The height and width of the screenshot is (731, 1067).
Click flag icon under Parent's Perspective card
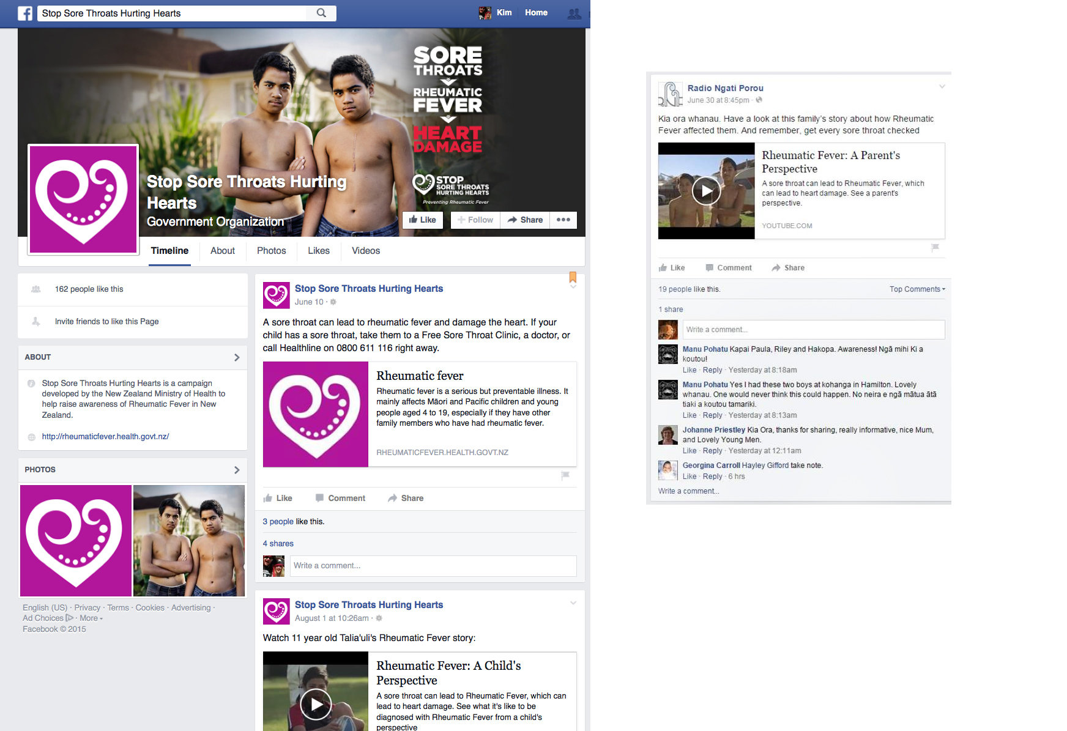935,247
